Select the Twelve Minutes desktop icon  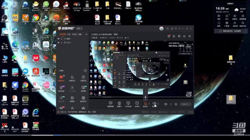(x=25, y=100)
